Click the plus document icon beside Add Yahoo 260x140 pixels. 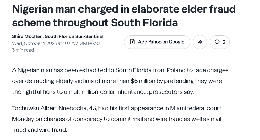(132, 42)
